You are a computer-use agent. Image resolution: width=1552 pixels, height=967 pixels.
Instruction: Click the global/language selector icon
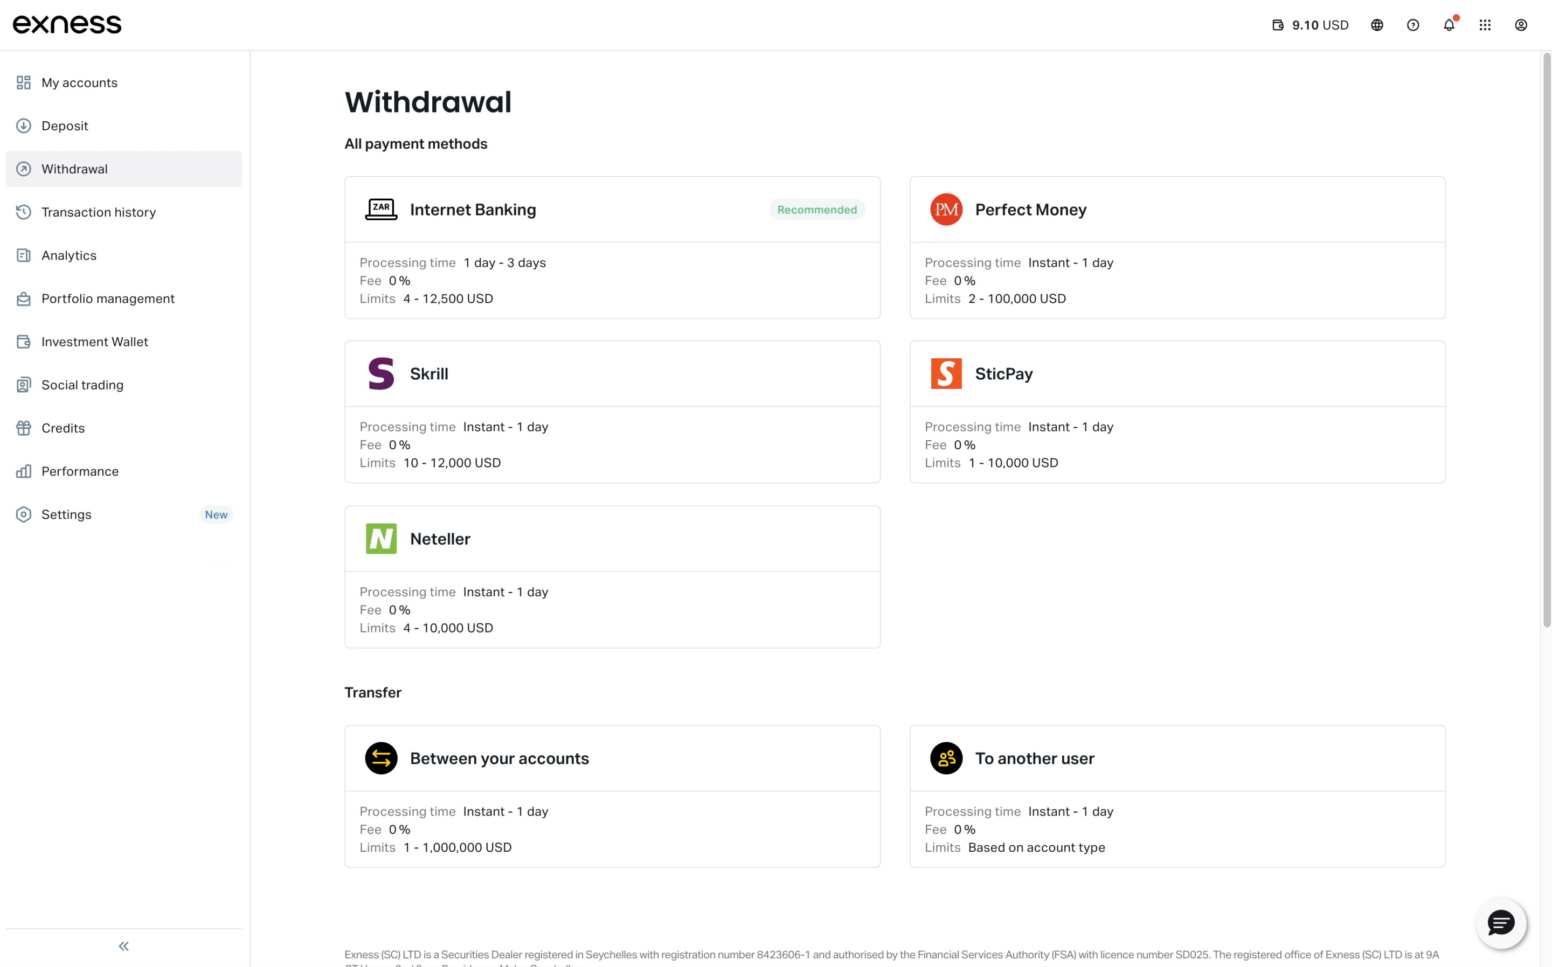tap(1377, 24)
